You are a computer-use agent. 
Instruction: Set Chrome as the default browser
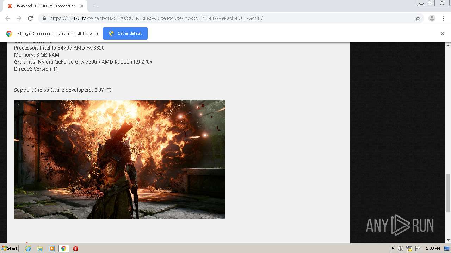(x=125, y=33)
